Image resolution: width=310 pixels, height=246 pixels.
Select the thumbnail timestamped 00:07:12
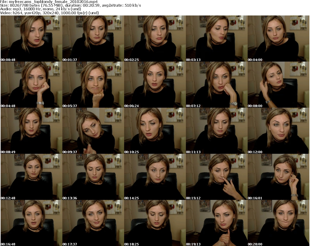(217, 85)
